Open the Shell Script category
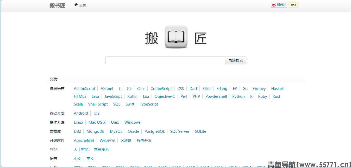This screenshot has height=168, width=351. [x=98, y=104]
